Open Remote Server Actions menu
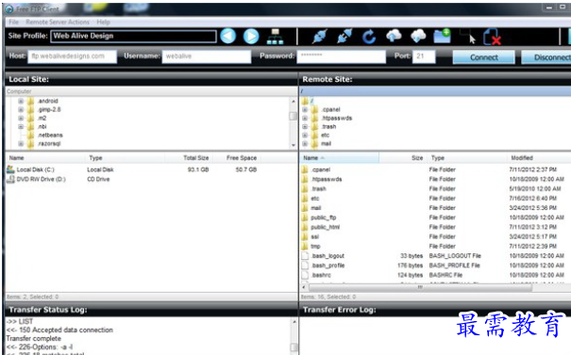This screenshot has height=355, width=571. [x=58, y=23]
